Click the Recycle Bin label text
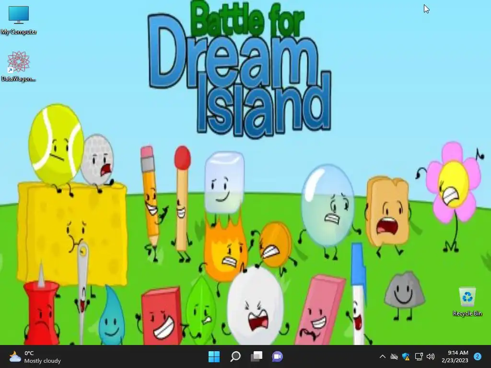 467,313
